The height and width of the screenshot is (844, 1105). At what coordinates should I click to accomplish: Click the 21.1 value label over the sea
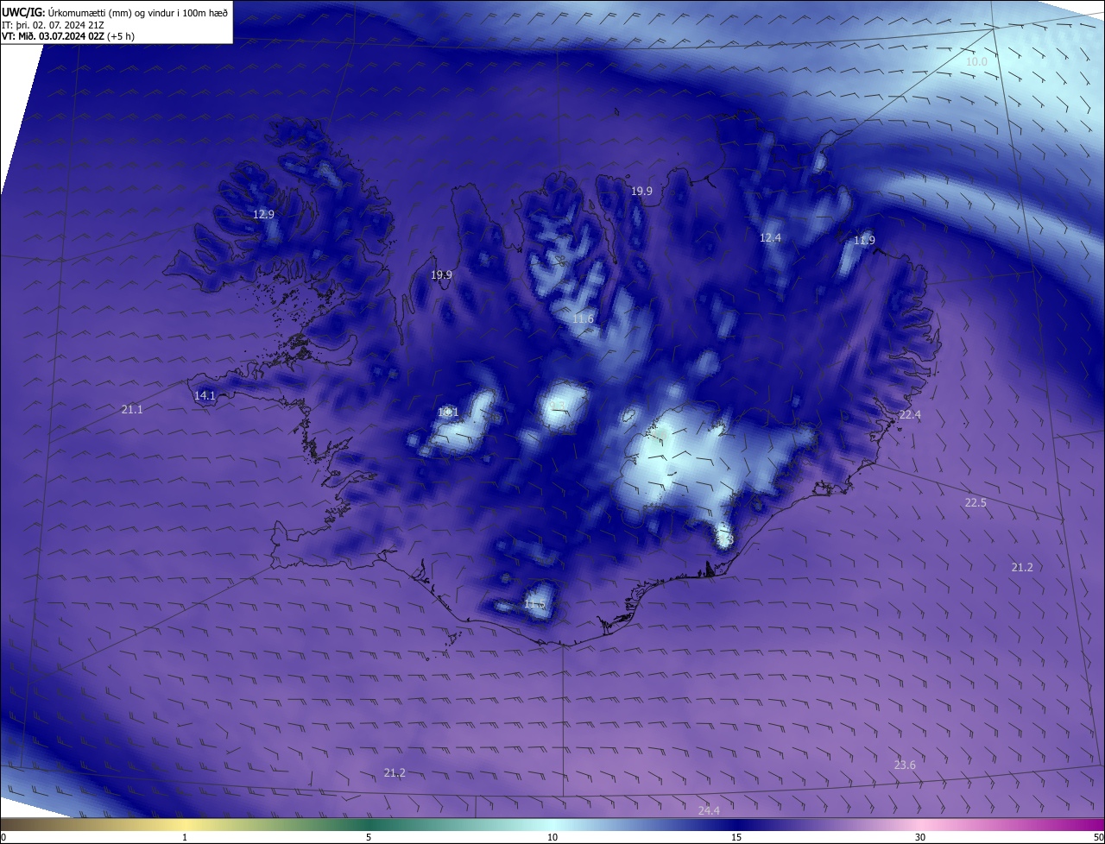[132, 410]
